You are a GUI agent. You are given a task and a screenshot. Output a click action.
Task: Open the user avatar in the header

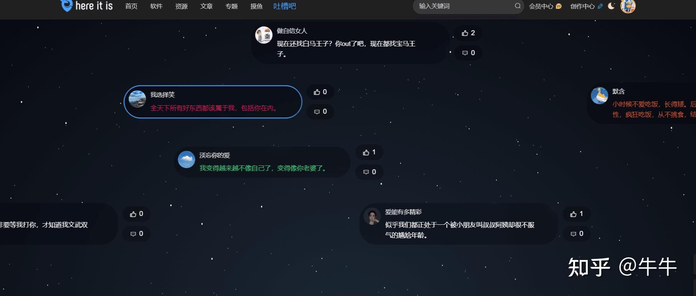coord(628,6)
